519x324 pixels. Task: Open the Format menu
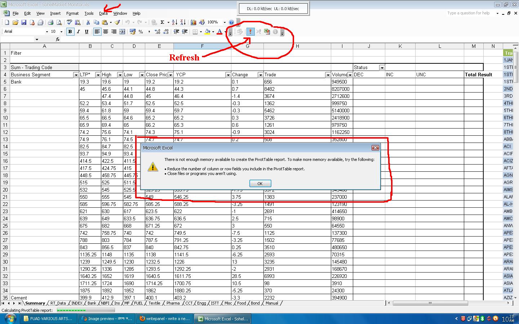coord(72,13)
